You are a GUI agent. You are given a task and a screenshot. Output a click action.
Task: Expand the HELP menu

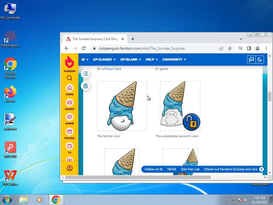tap(152, 60)
